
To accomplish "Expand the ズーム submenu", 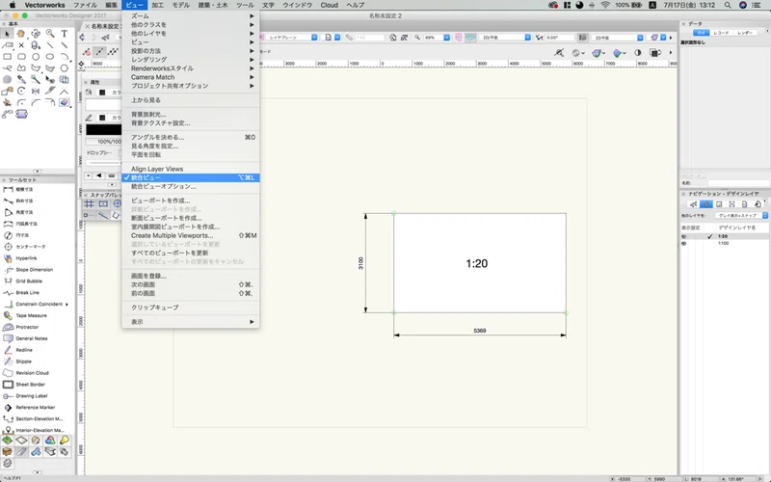I will (191, 16).
